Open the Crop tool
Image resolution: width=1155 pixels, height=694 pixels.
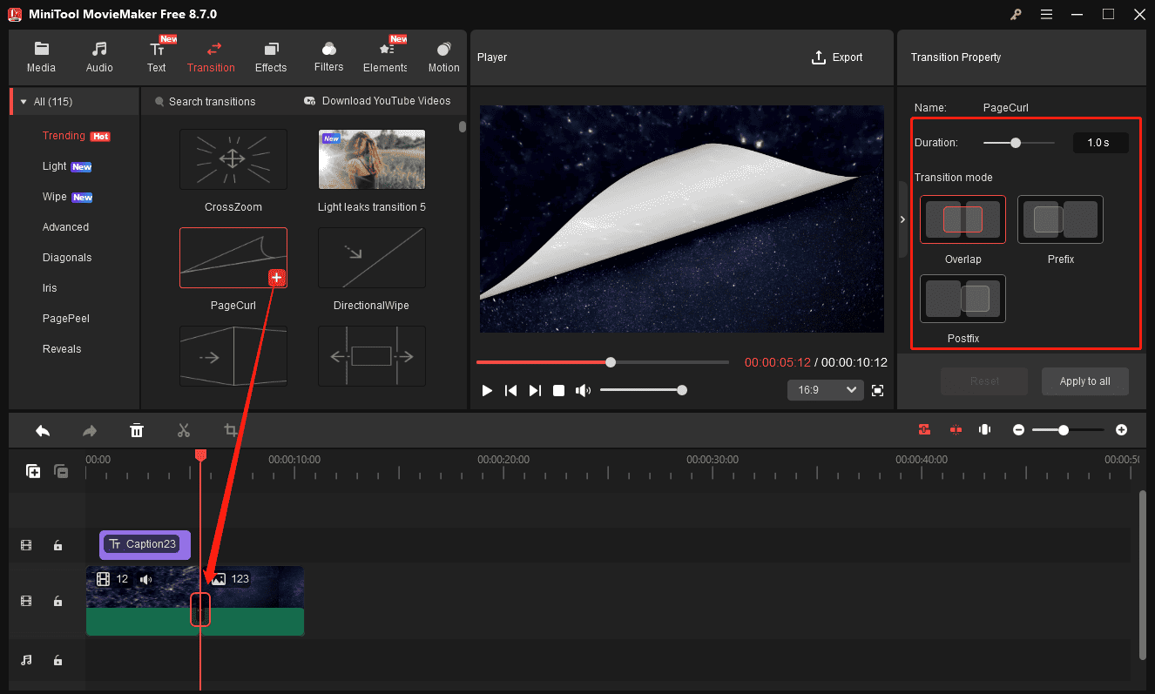point(230,430)
